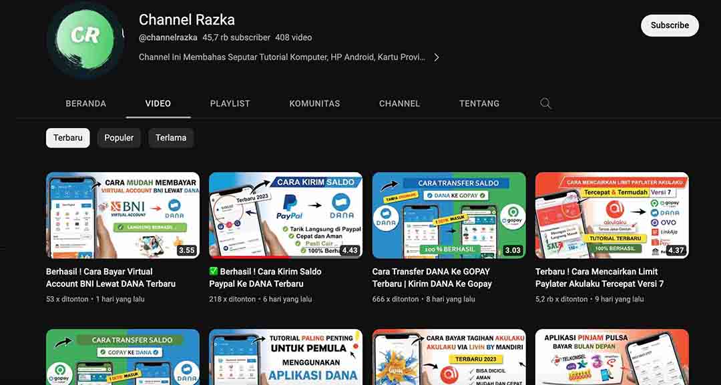
Task: Click the 3.03 duration badge
Action: [x=513, y=250]
